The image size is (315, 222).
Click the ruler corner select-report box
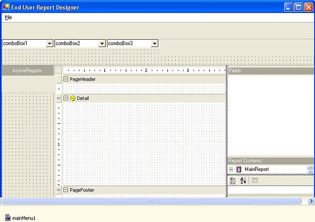(58, 70)
